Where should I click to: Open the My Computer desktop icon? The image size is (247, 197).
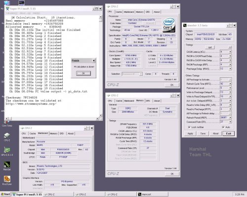point(6,3)
